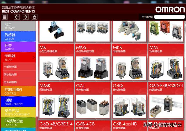The width and height of the screenshot is (186, 131).
Task: Open the 传感器 SENSOR category
Action: [18, 37]
